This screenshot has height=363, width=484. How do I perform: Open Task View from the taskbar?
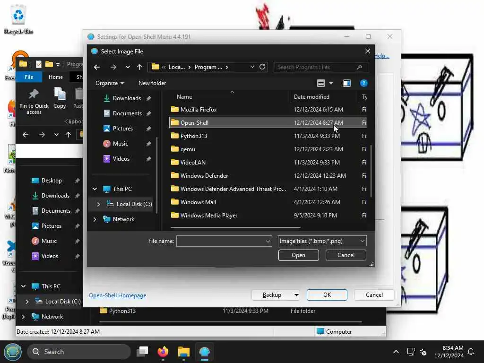tap(142, 352)
